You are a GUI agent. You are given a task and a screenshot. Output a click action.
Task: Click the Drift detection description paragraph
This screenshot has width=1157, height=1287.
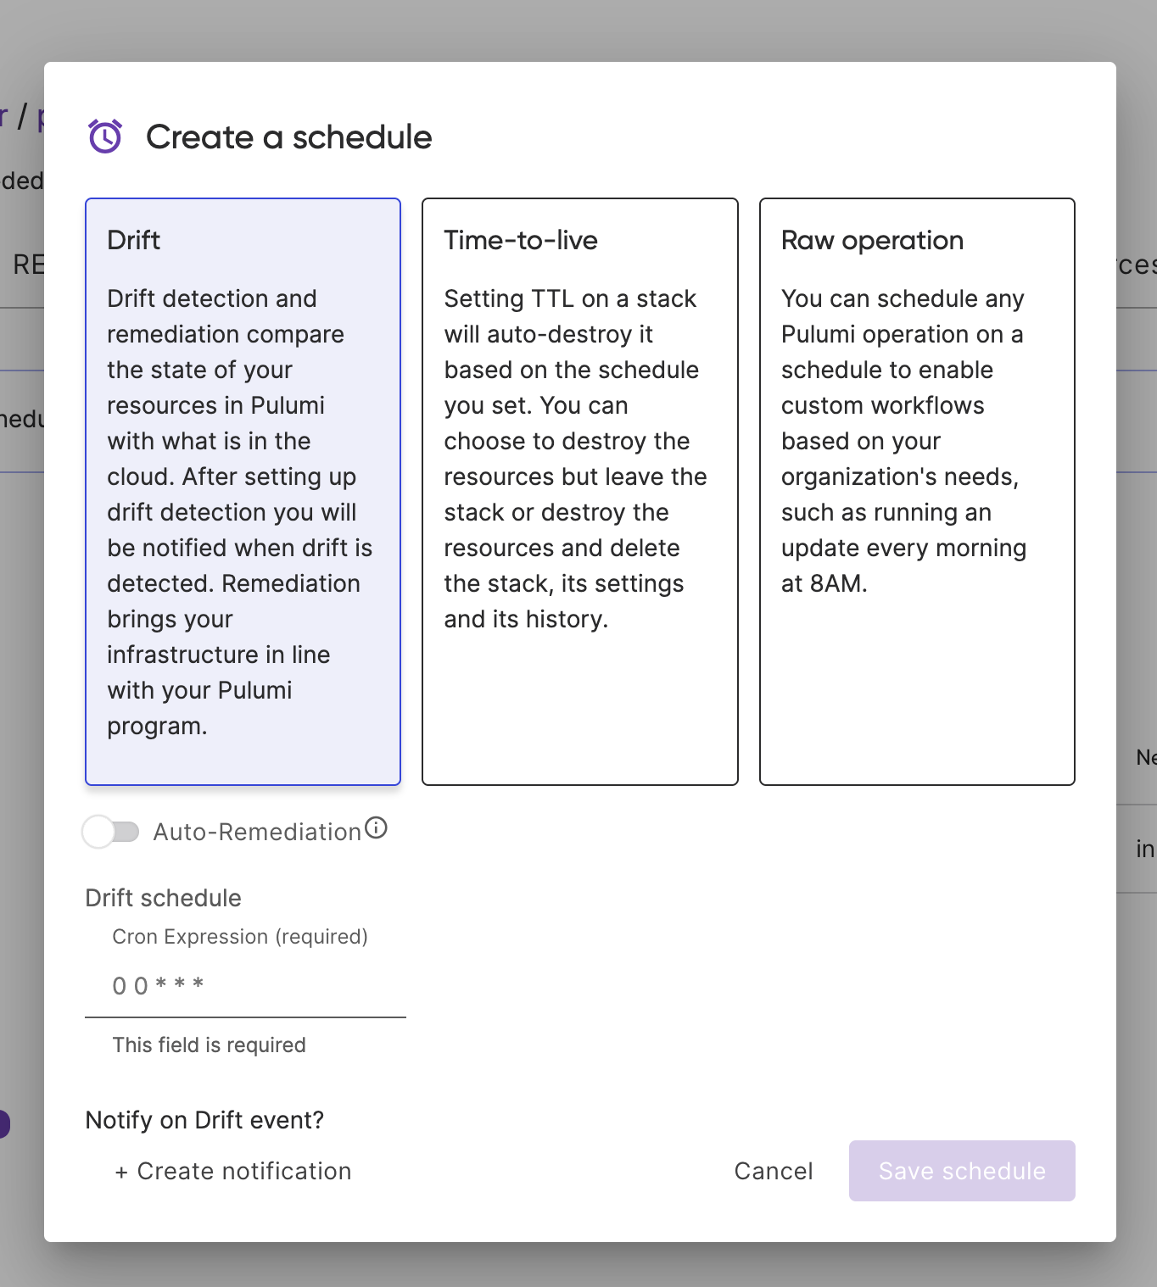point(240,512)
